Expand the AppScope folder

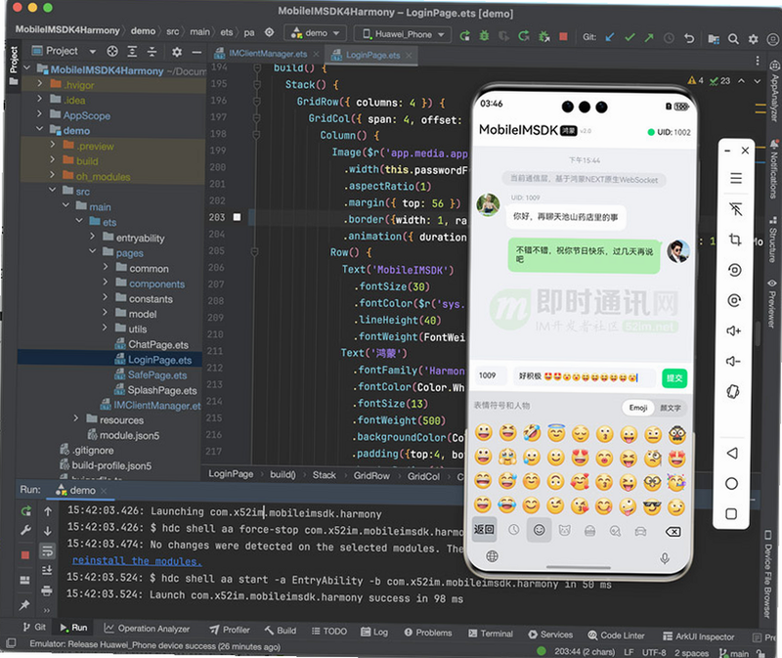40,113
